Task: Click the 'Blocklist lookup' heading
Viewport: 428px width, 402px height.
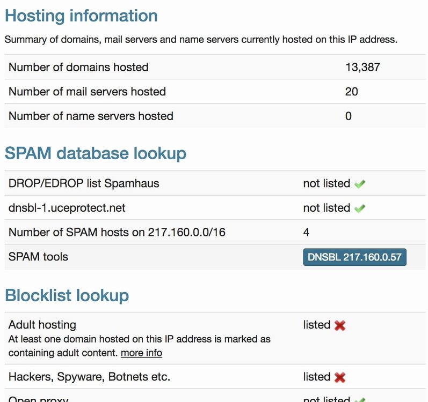Action: 67,295
